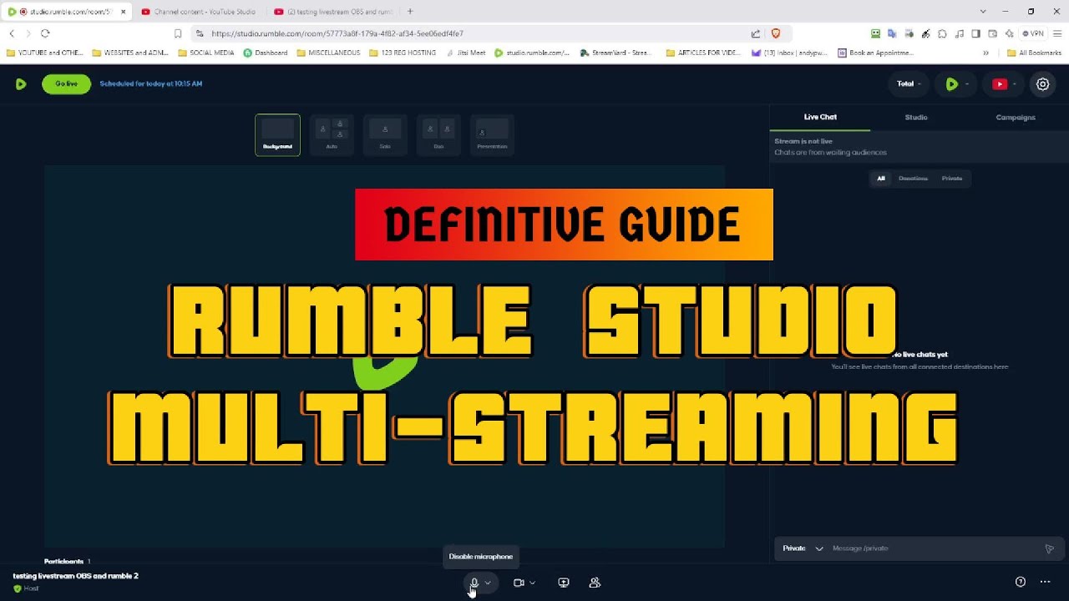This screenshot has width=1069, height=601.
Task: Open a new browser tab
Action: [410, 12]
